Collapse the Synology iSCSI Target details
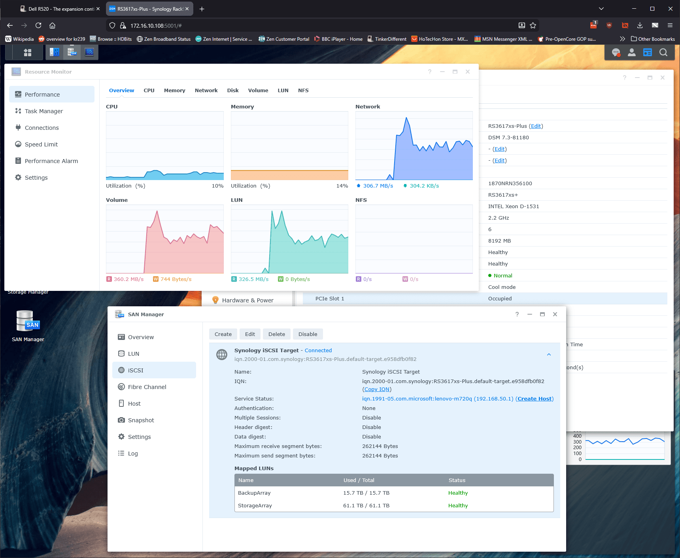 [549, 355]
